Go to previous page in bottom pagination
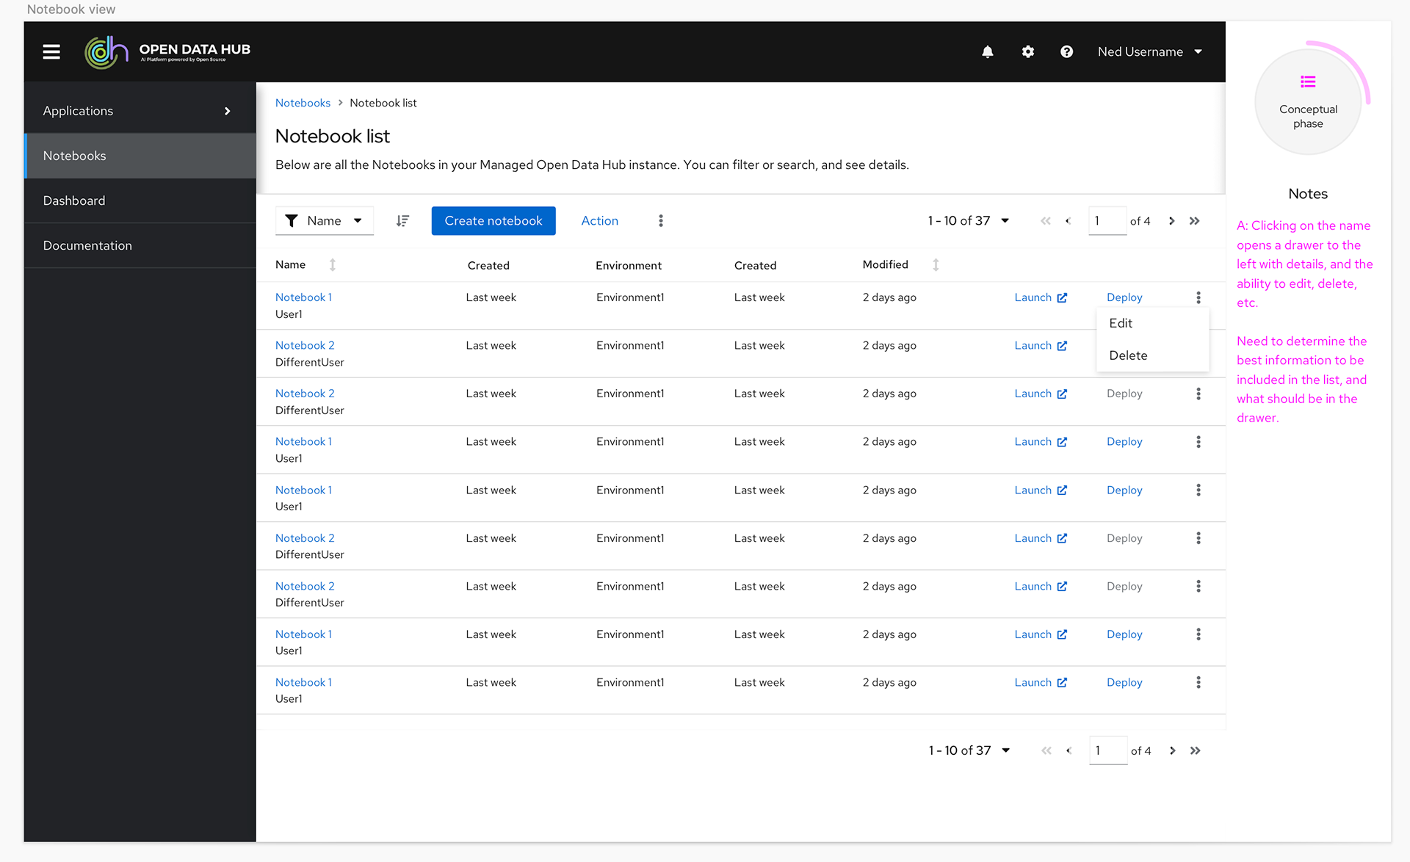This screenshot has width=1410, height=862. point(1069,750)
